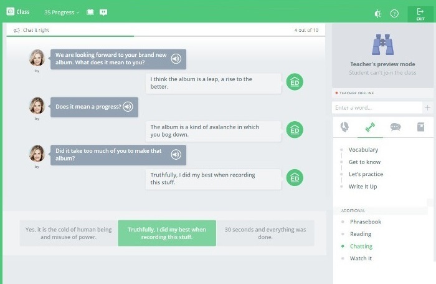The width and height of the screenshot is (436, 284).
Task: Play audio for 'Does it mean a progress?'
Action: [x=128, y=107]
